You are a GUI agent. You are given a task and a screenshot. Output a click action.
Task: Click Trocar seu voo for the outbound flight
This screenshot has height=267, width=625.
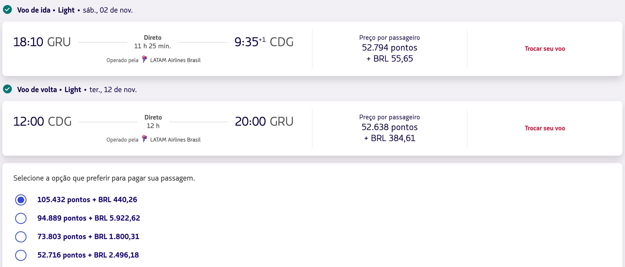coord(545,49)
